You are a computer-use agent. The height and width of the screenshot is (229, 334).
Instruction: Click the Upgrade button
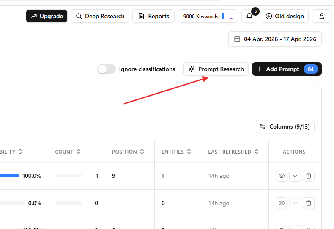[x=47, y=17]
